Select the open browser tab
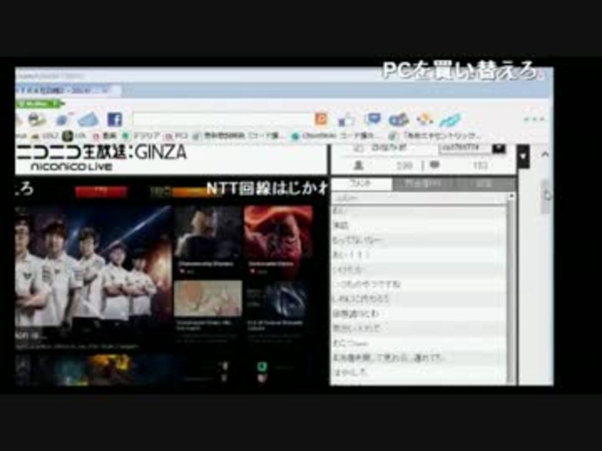This screenshot has height=451, width=602. point(68,90)
